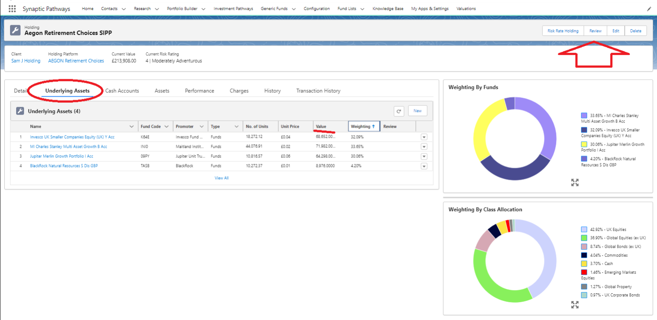Open the Sam J Holding client link
The height and width of the screenshot is (320, 657).
pyautogui.click(x=26, y=61)
